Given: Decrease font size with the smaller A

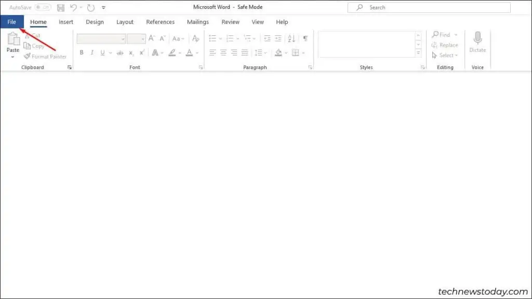Looking at the screenshot, I should coord(163,38).
